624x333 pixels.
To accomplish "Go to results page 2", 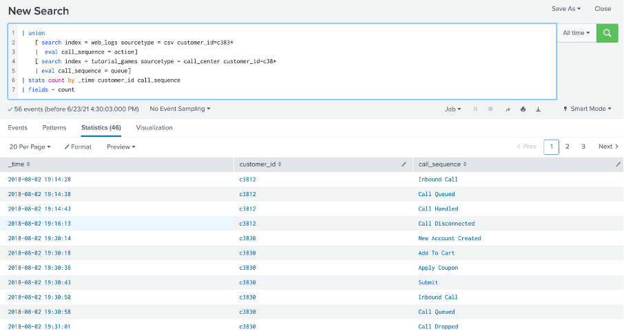I will click(x=568, y=147).
